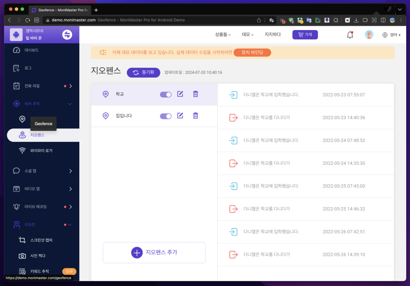
Task: Click 동기화 sync button
Action: [143, 72]
